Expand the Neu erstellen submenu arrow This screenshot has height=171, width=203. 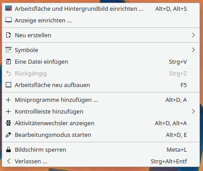coord(193,35)
